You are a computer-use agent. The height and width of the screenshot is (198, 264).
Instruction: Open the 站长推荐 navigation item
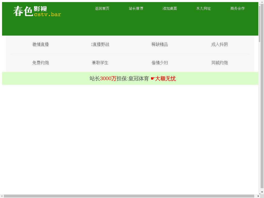[x=136, y=9]
